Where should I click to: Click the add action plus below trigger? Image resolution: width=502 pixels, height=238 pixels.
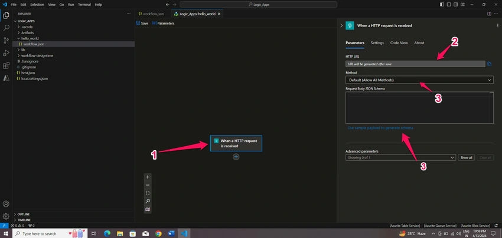pos(236,157)
